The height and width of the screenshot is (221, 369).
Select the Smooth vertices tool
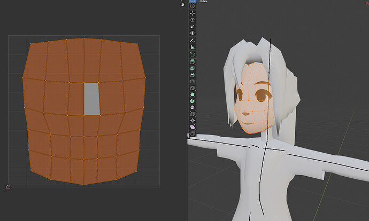click(193, 107)
